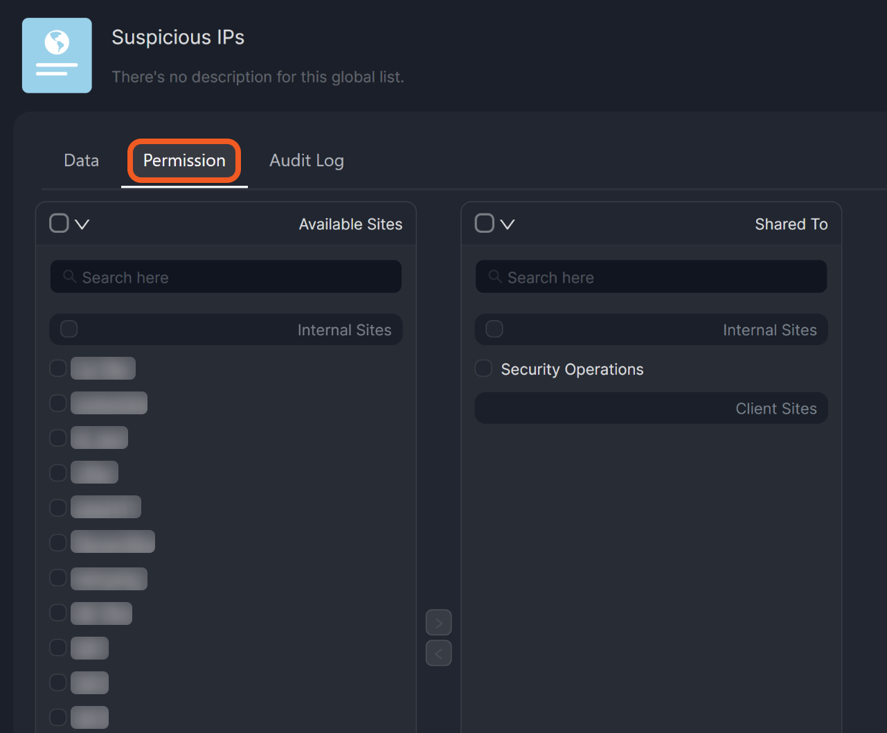Select the Permission tab

(x=184, y=161)
